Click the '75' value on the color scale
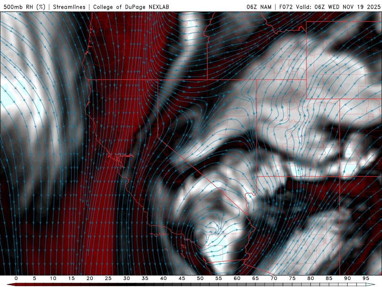Image resolution: width=382 pixels, height=287 pixels. click(292, 278)
